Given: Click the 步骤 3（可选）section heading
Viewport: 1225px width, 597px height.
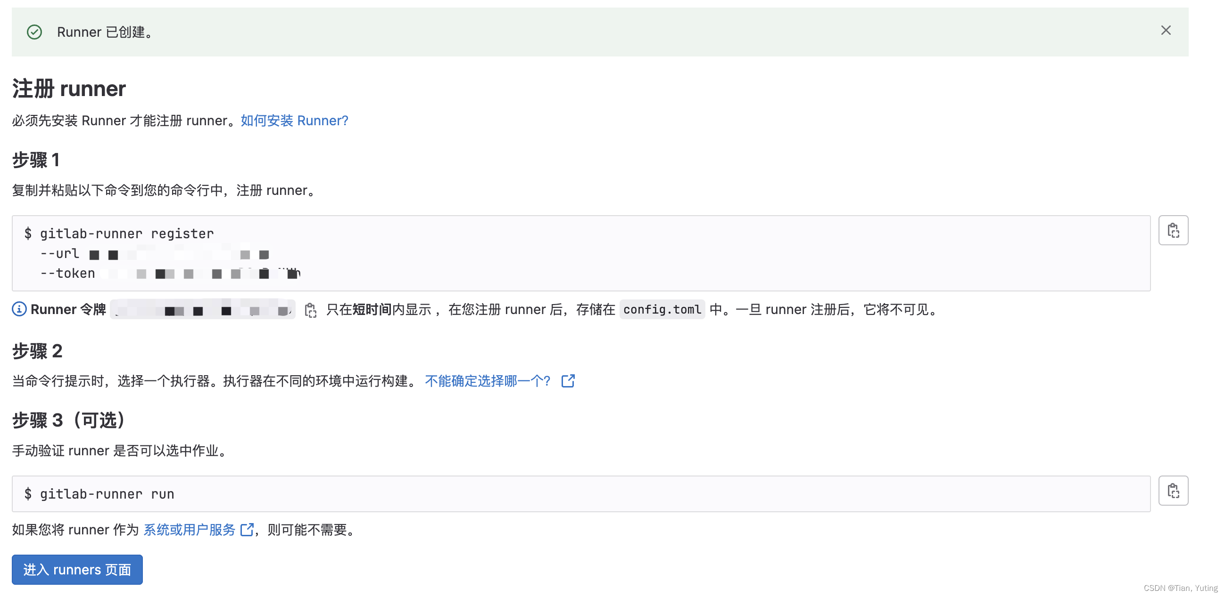Looking at the screenshot, I should pyautogui.click(x=68, y=420).
